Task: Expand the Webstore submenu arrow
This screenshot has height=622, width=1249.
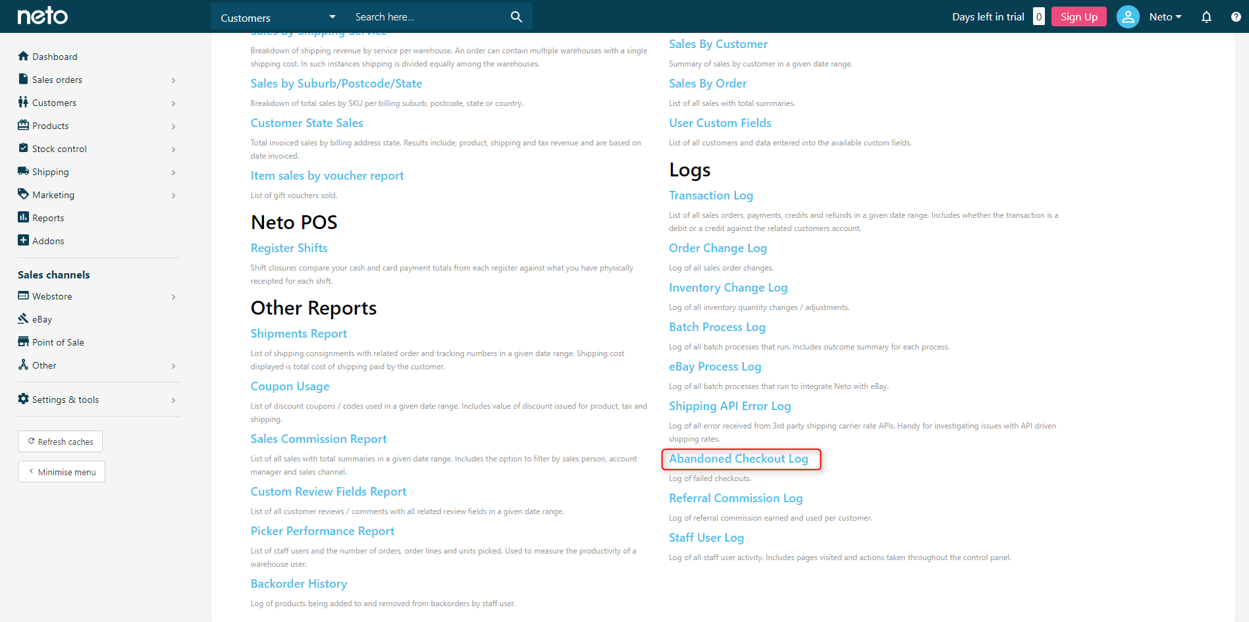Action: pos(173,297)
